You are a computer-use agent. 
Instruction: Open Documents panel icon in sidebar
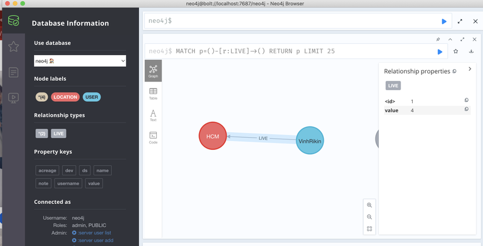pos(13,73)
